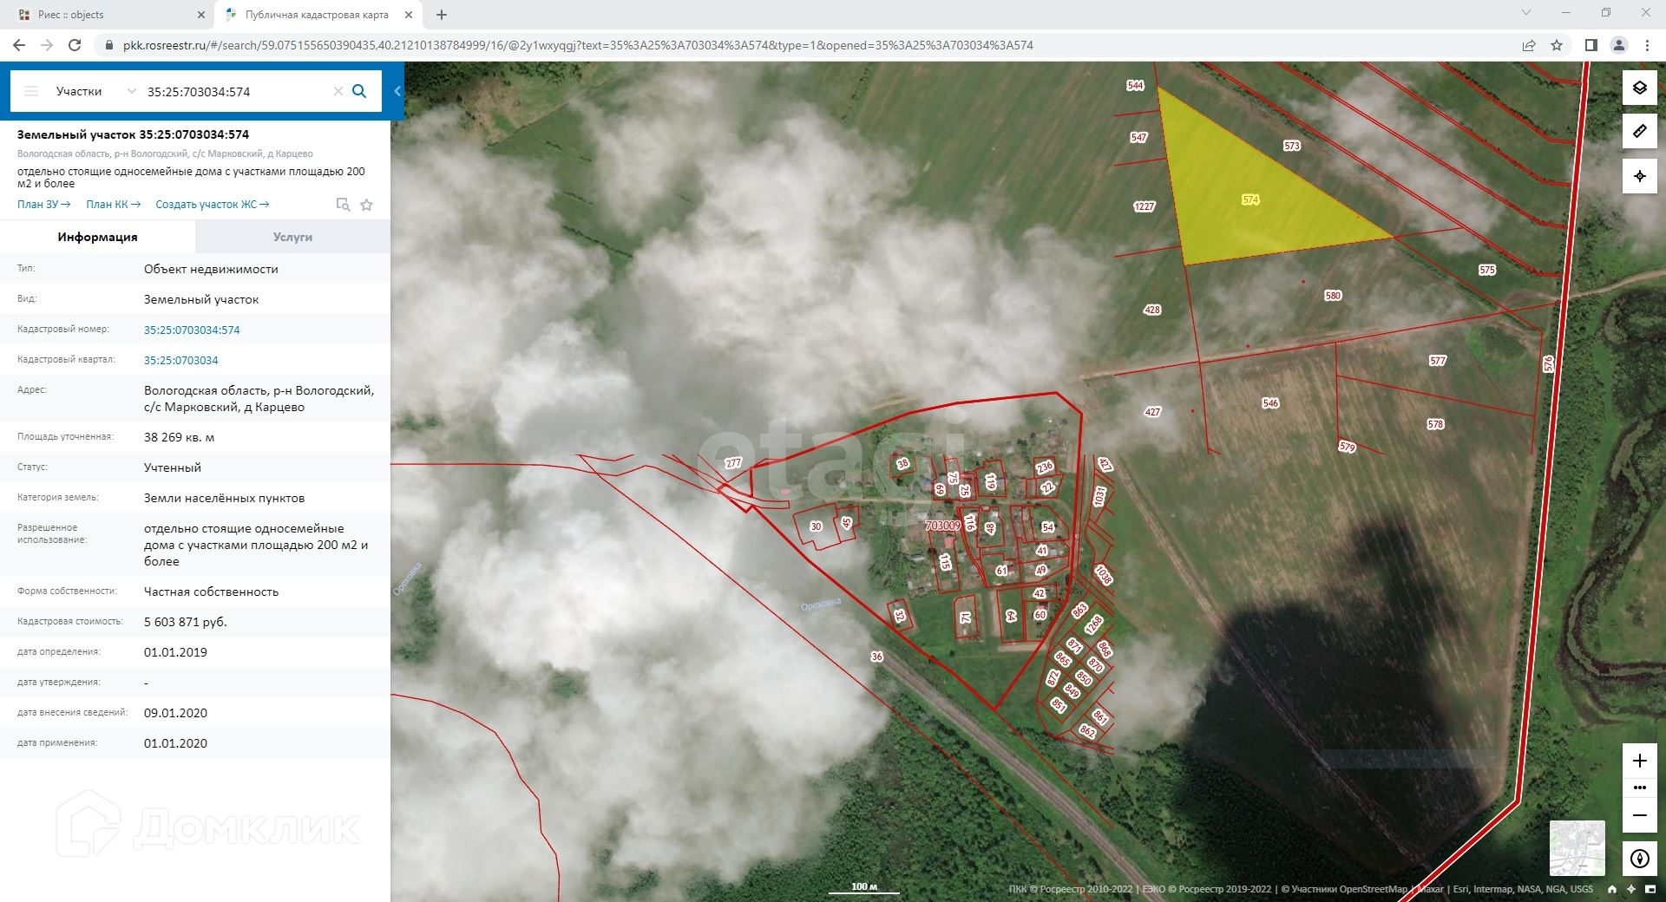This screenshot has height=902, width=1666.
Task: Follow the Создать участок ЖС link
Action: pyautogui.click(x=213, y=205)
